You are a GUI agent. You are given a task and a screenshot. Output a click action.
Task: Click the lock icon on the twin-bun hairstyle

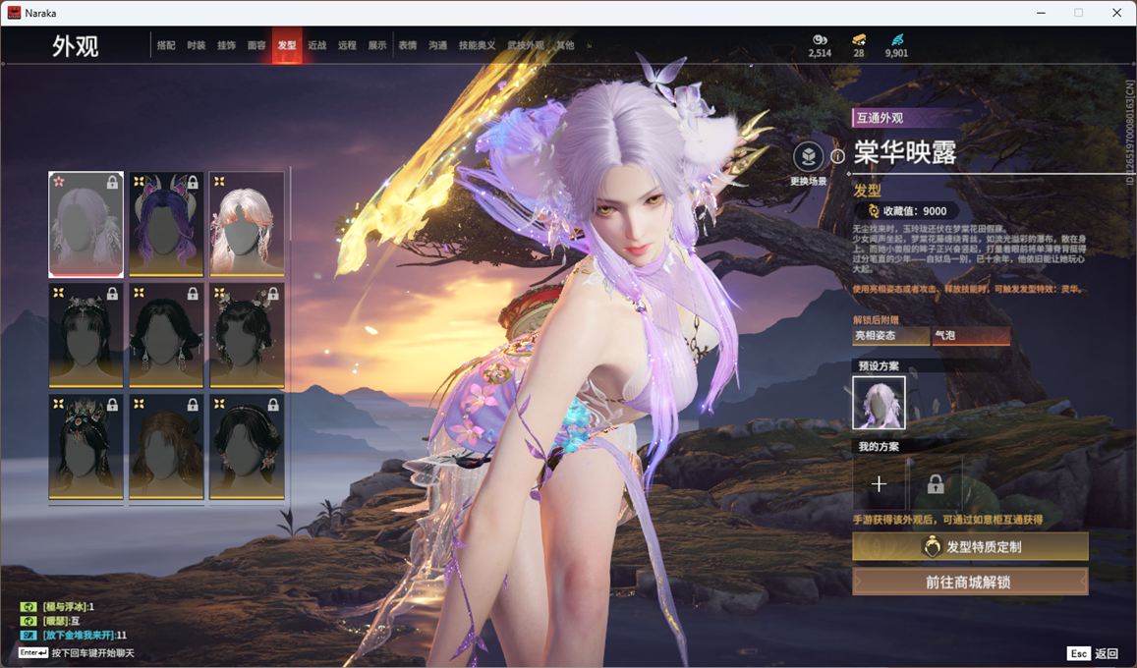pos(273,294)
